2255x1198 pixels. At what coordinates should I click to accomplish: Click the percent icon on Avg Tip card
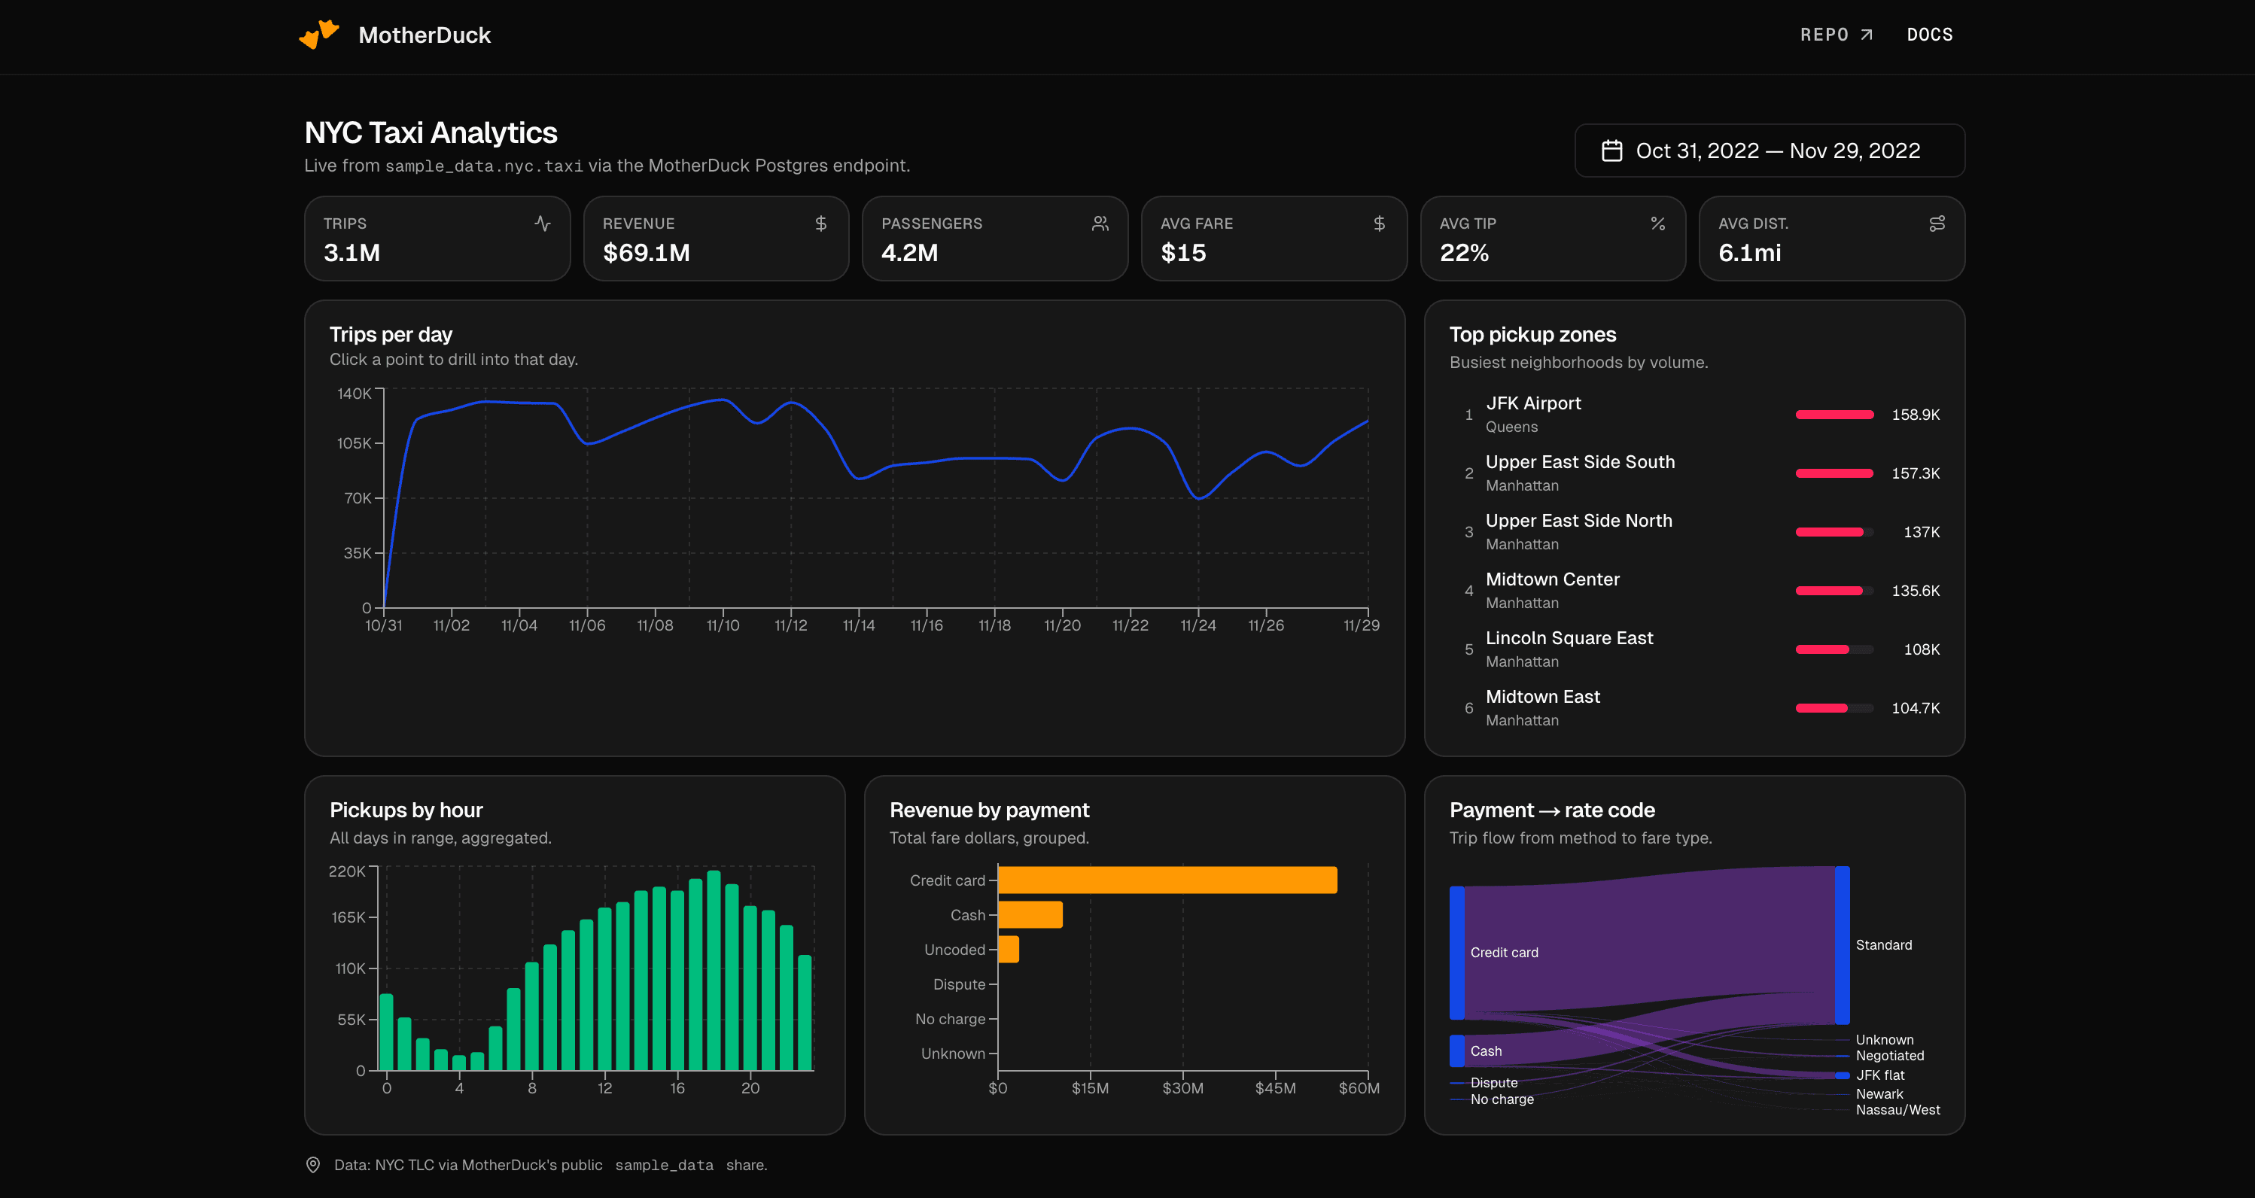coord(1658,223)
